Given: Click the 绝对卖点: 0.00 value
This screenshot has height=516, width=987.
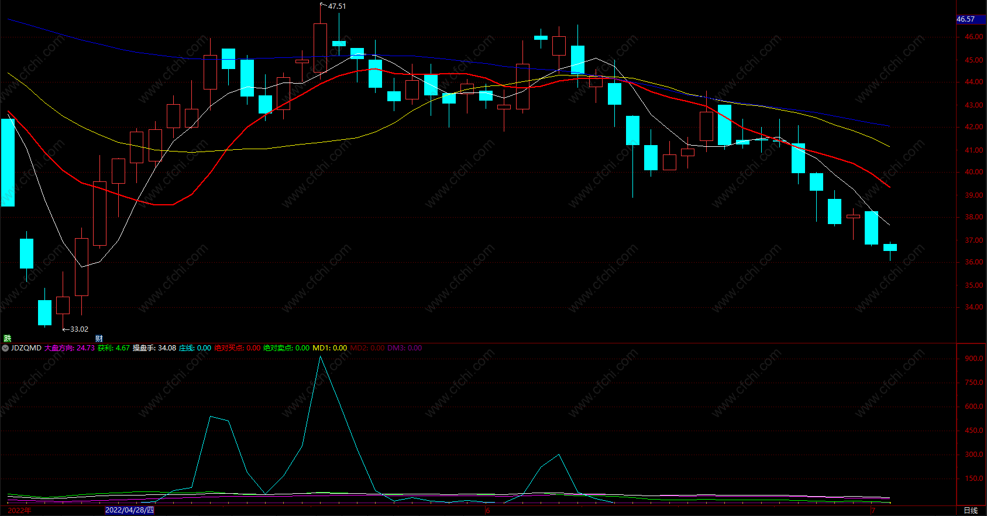Looking at the screenshot, I should tap(287, 348).
